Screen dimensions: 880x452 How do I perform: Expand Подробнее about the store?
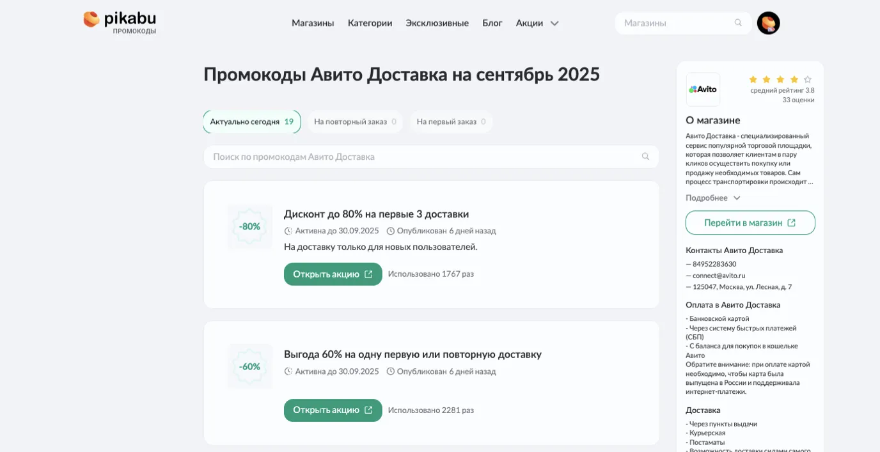(x=712, y=198)
